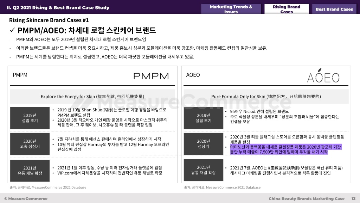Viewport: 360px width, 203px height.
Task: Click AOEO's '2019년 설립 초기' stage box
Action: [204, 118]
